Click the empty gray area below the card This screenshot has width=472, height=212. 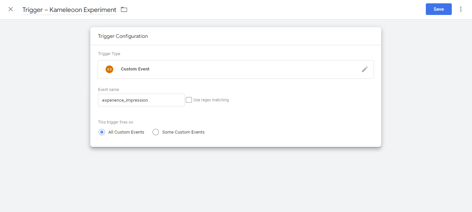[236, 179]
